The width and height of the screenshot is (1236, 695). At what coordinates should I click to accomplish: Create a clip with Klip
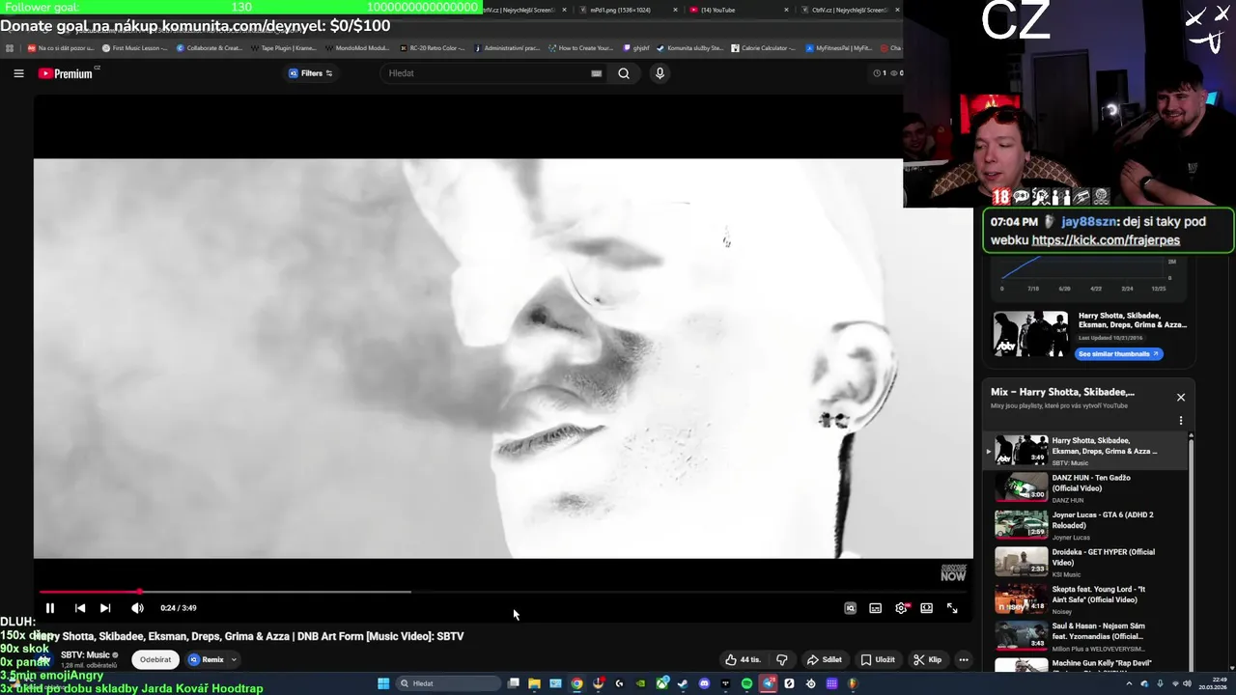click(928, 660)
